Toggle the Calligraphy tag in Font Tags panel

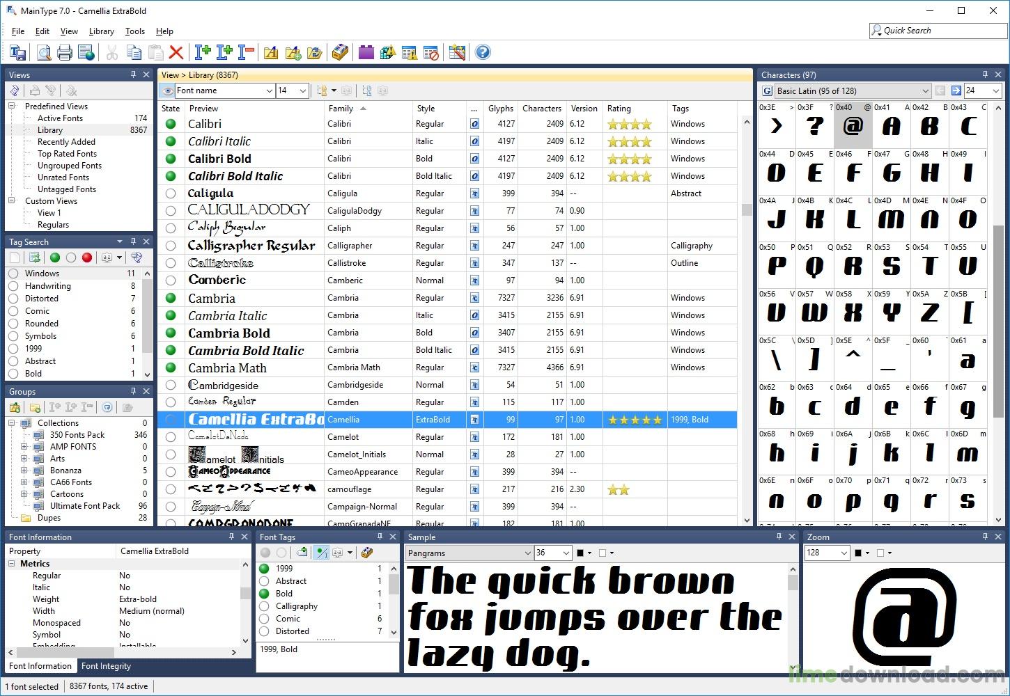click(265, 606)
